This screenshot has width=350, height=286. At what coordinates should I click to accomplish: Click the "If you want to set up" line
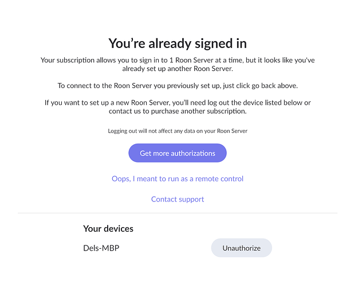(178, 103)
